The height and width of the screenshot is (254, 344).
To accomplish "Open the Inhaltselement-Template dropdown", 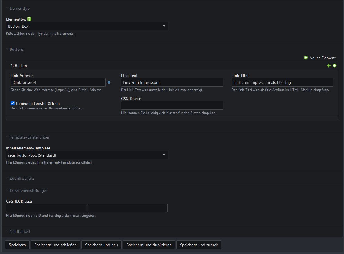I will coord(87,155).
